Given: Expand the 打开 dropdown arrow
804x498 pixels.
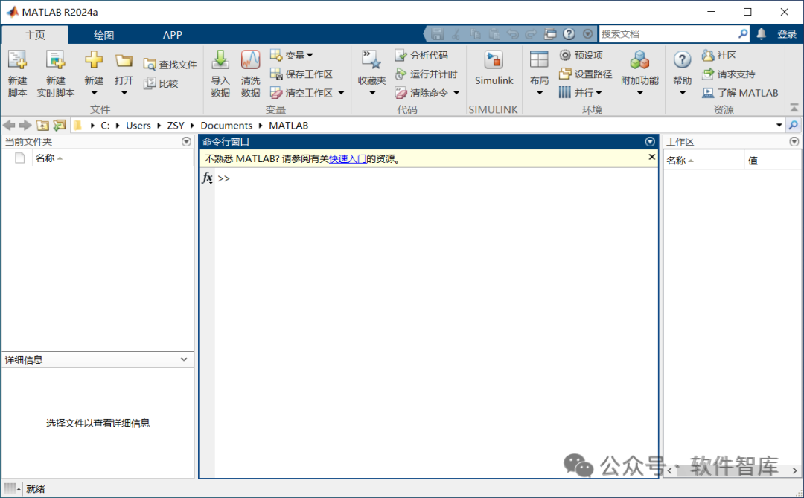Looking at the screenshot, I should pyautogui.click(x=124, y=93).
